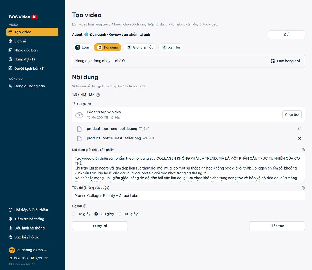312x270 pixels.
Task: Click the Chọn tệp button
Action: tap(292, 114)
